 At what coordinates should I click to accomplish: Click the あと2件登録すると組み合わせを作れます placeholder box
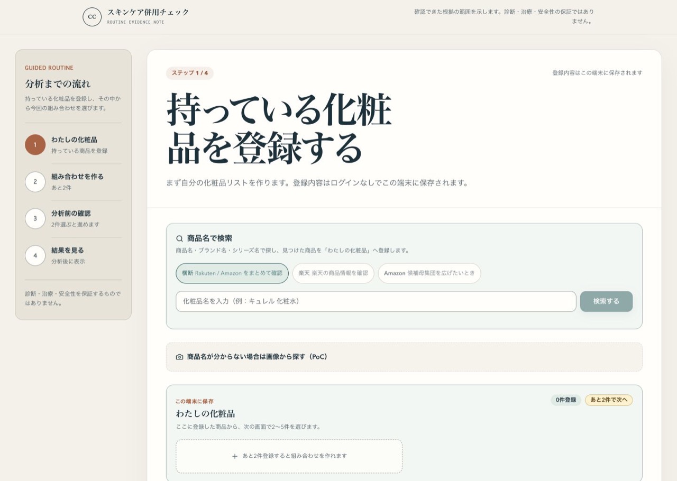point(289,456)
